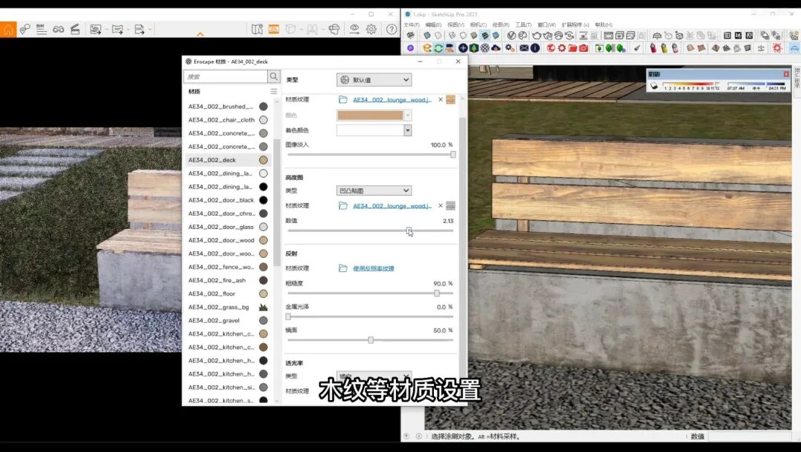
Task: Select AE34_002_grass_bg material in list
Action: [x=220, y=307]
